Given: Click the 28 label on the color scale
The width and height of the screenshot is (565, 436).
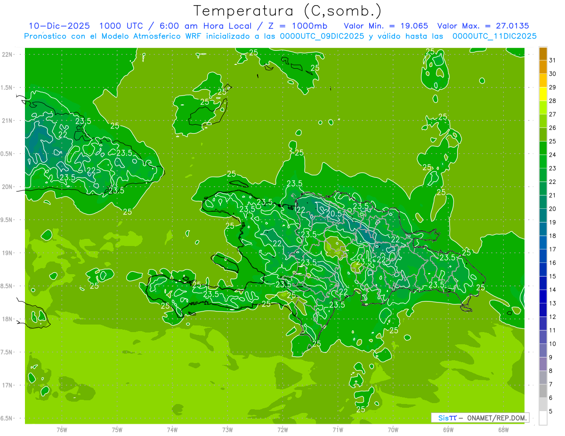Looking at the screenshot, I should [552, 101].
